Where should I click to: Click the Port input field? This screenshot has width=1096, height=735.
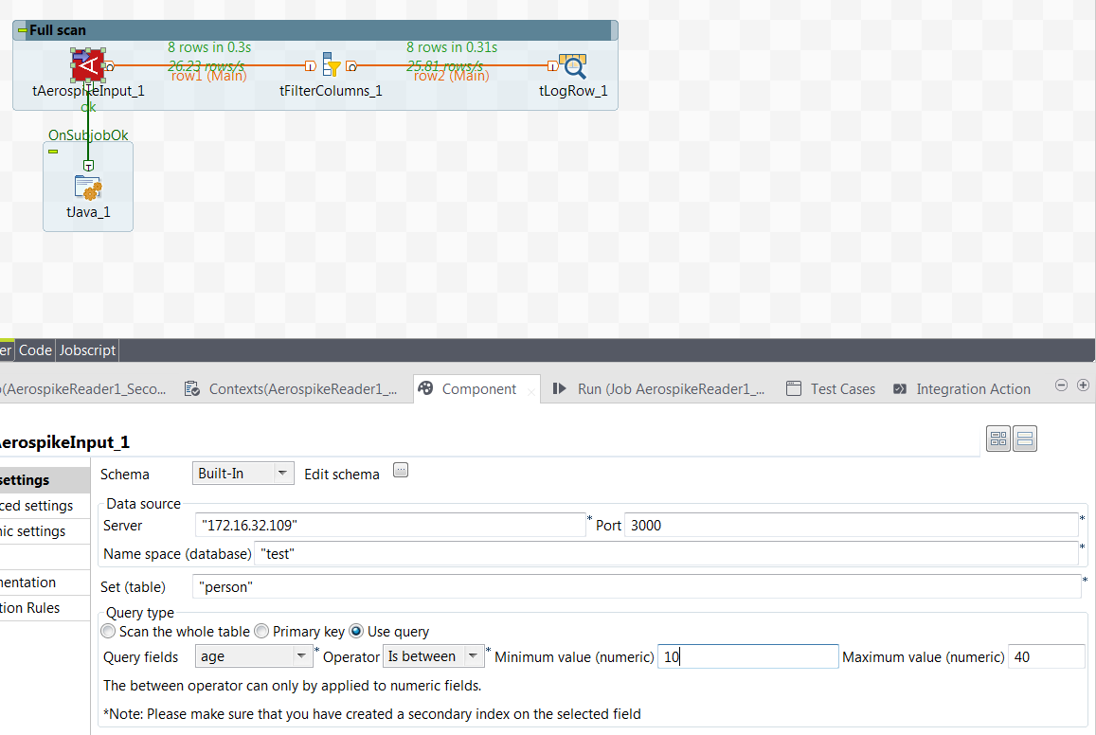pyautogui.click(x=852, y=526)
